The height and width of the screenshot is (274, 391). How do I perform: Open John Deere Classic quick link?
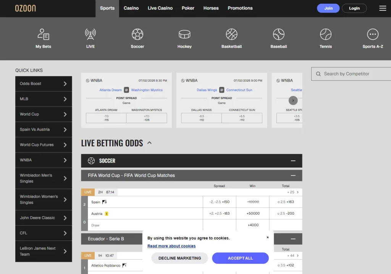coord(44,218)
